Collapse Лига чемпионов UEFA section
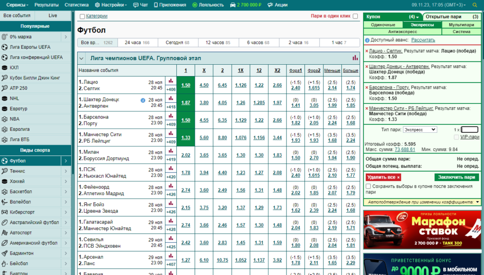This screenshot has width=484, height=275. coord(81,58)
